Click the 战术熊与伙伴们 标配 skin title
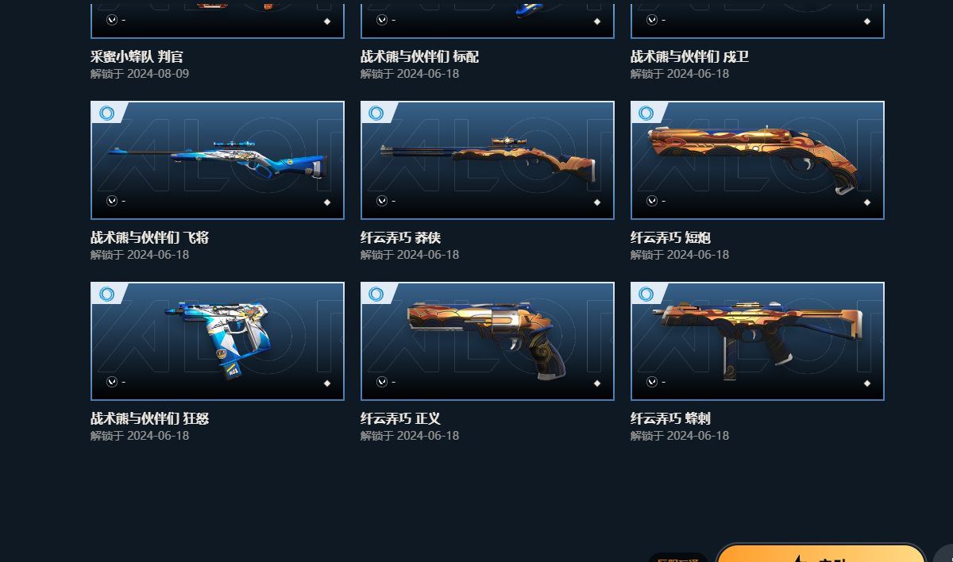Screen dimensions: 953x562 pyautogui.click(x=419, y=56)
